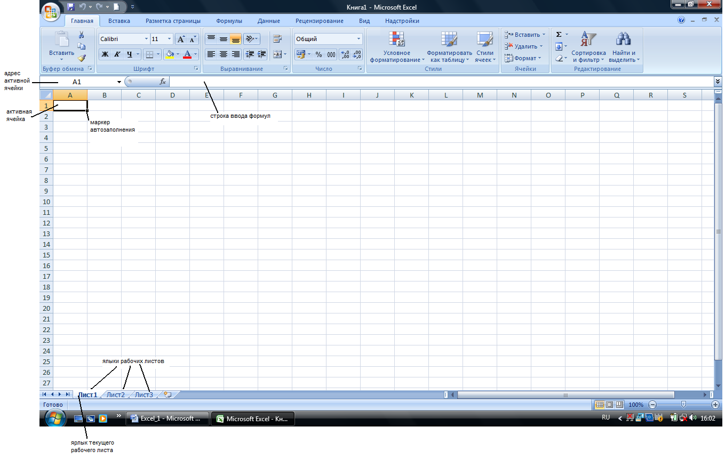Screen dimensions: 725x459
Task: Open the Форматировать как таблицу gallery
Action: 449,47
